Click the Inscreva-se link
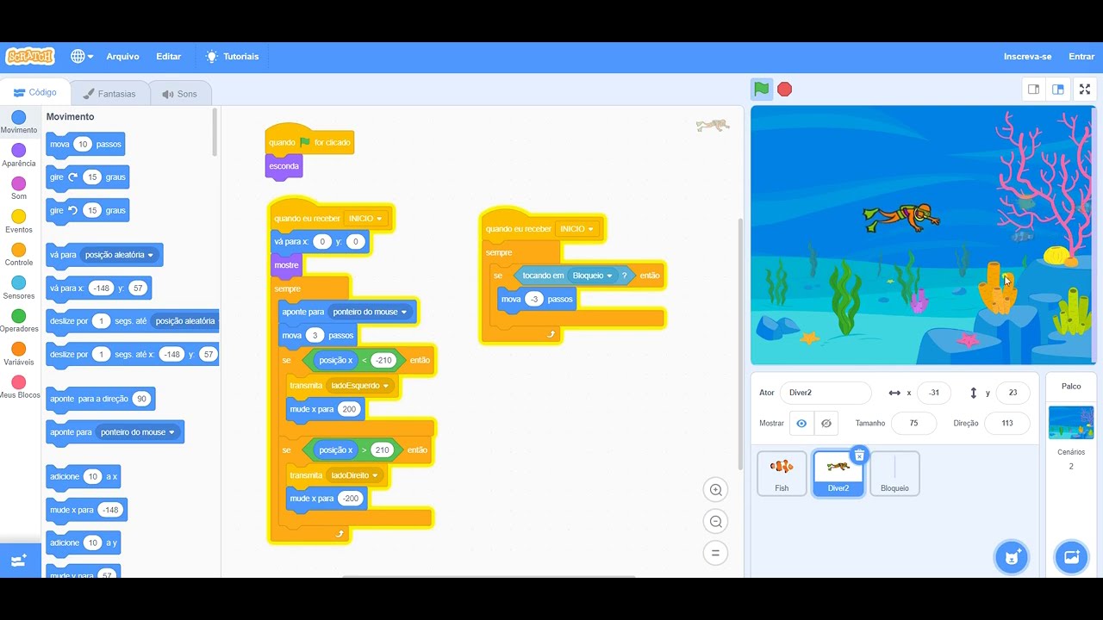The height and width of the screenshot is (620, 1103). 1027,56
